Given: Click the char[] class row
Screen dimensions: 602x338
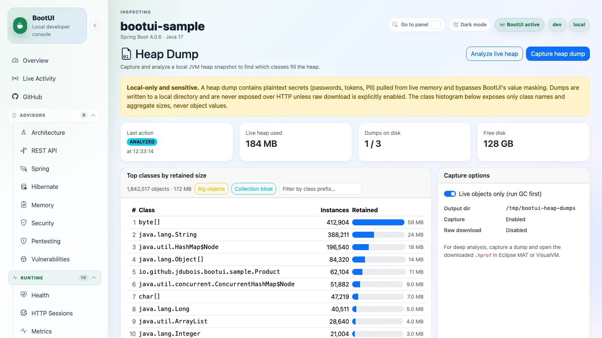Looking at the screenshot, I should pyautogui.click(x=276, y=297).
